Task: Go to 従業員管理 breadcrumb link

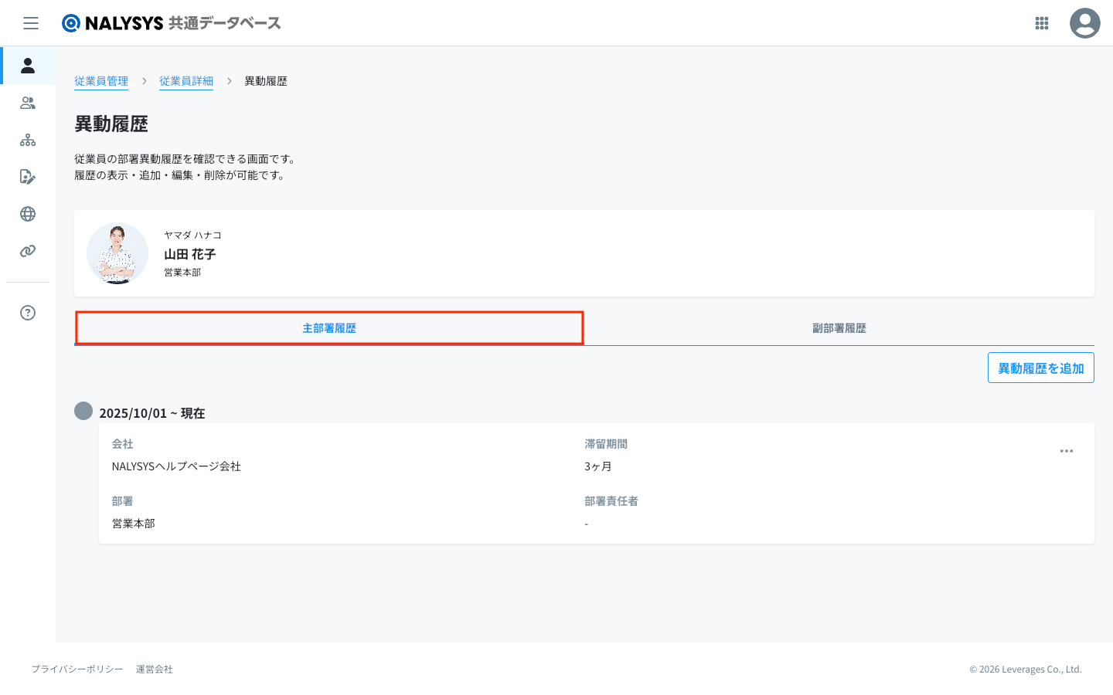Action: 101,81
